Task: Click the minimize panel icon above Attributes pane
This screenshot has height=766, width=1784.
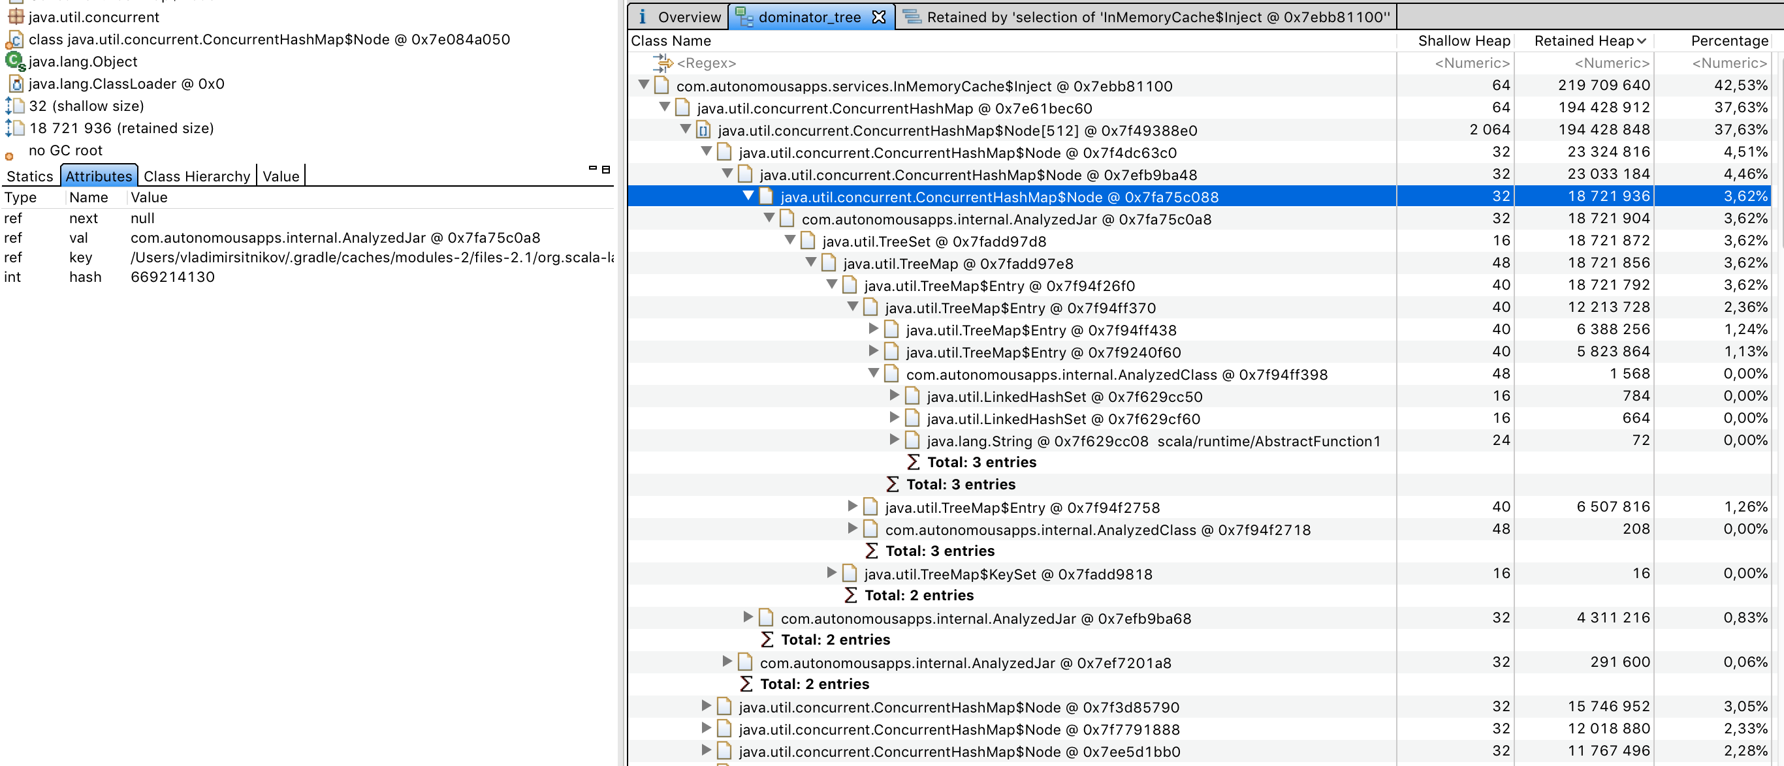Action: 593,168
